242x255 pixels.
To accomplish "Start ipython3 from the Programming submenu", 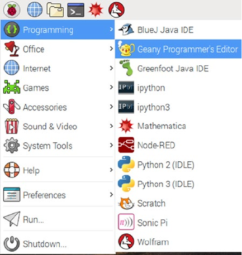I will coord(178,107).
